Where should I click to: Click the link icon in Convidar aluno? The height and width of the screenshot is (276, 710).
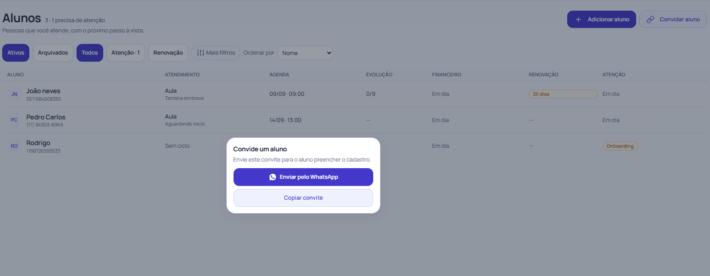pos(650,20)
